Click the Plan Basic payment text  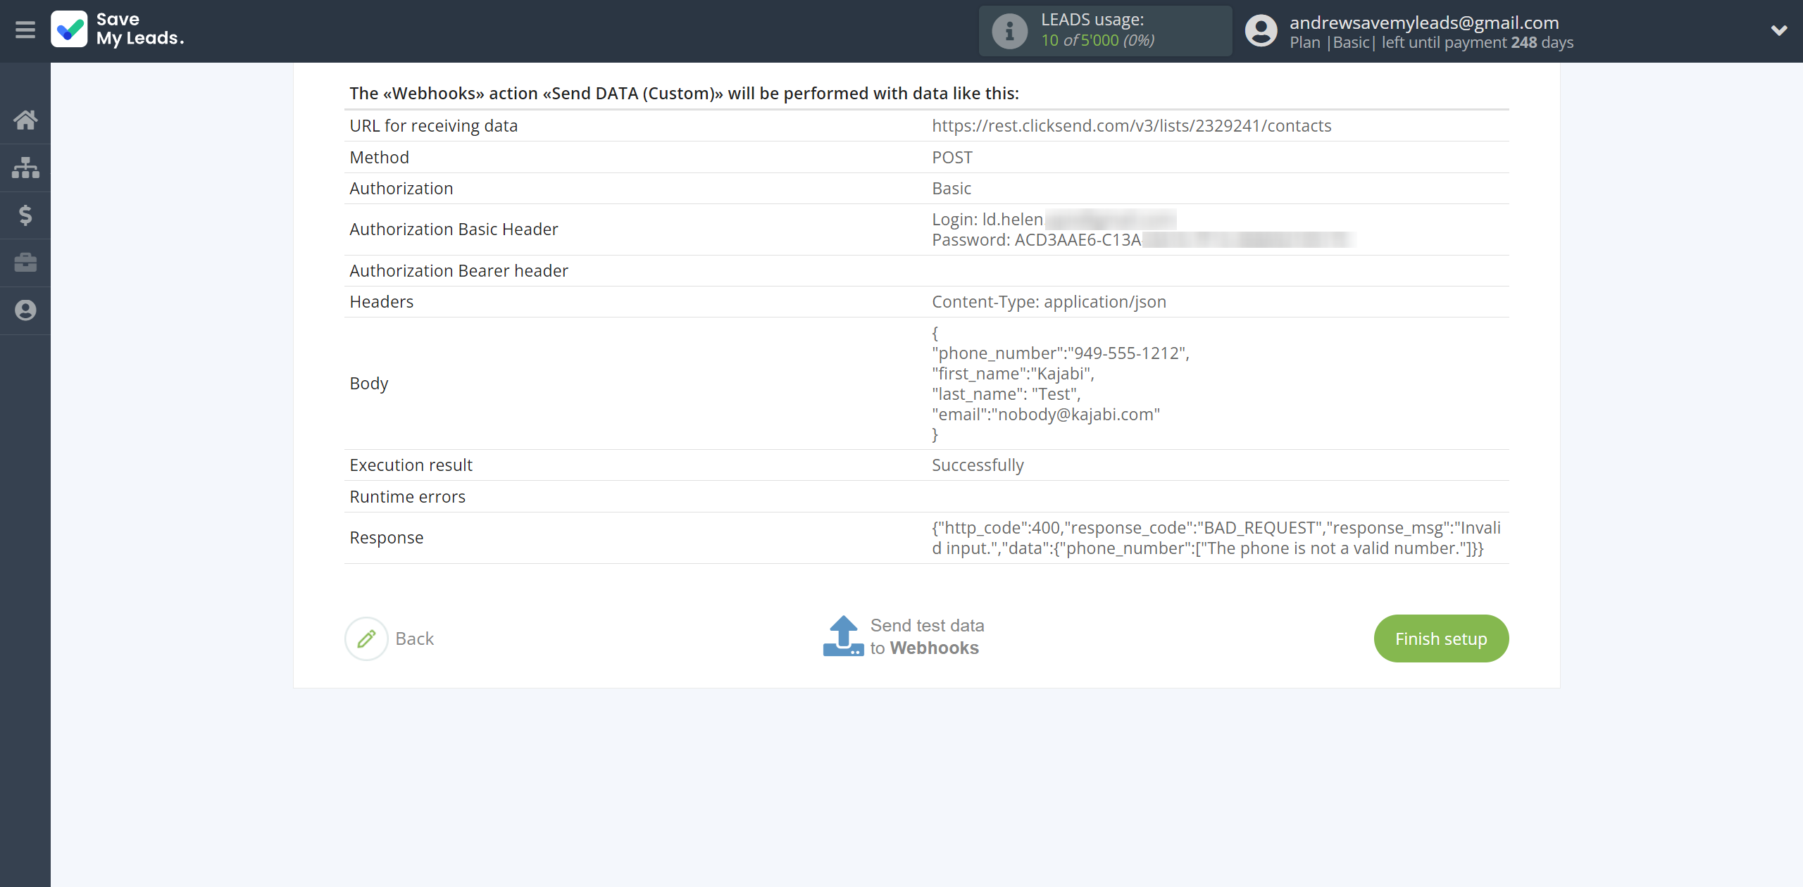point(1431,42)
